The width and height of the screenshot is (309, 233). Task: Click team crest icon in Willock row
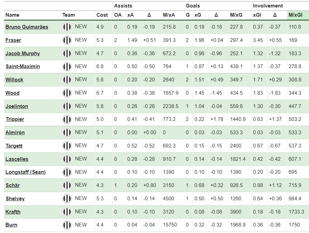[x=67, y=80]
